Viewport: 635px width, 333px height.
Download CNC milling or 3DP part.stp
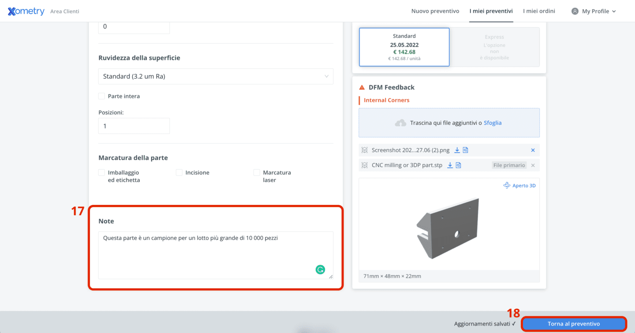(450, 165)
